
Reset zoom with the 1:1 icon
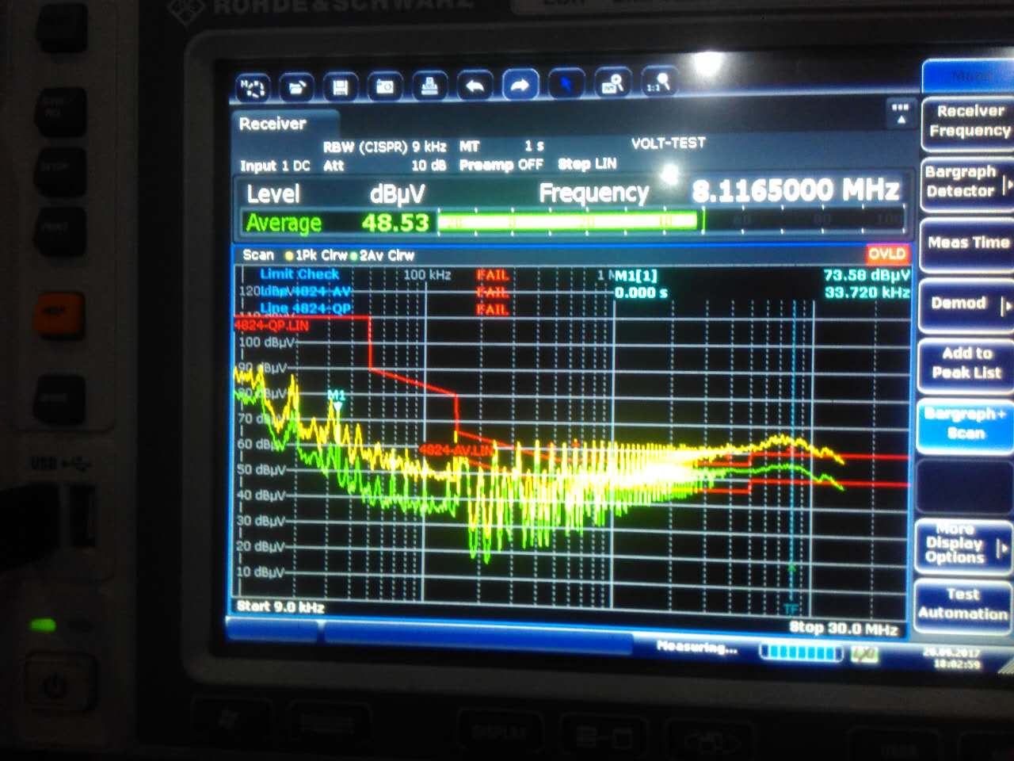tap(659, 81)
